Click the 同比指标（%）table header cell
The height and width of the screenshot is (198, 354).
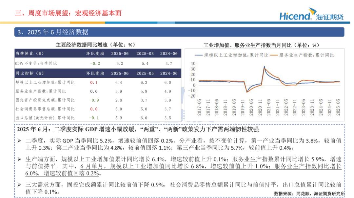[29, 73]
